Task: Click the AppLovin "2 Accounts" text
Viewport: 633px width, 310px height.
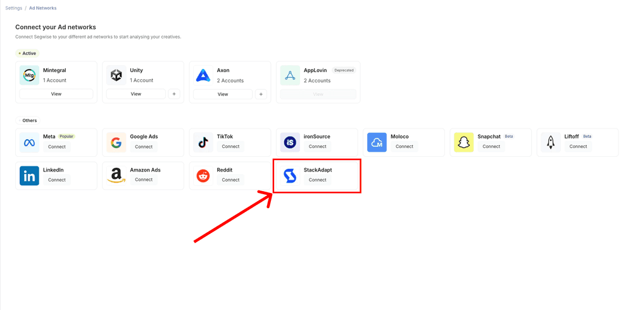Action: tap(317, 81)
